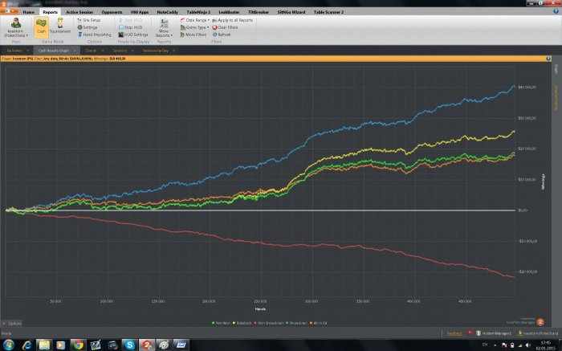This screenshot has width=562, height=351.
Task: Click the Clear Filters icon
Action: coord(214,27)
